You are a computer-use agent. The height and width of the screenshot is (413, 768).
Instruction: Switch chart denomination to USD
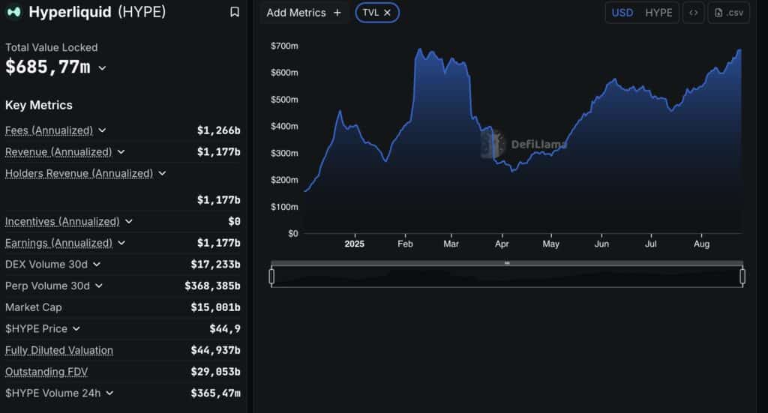pos(622,13)
